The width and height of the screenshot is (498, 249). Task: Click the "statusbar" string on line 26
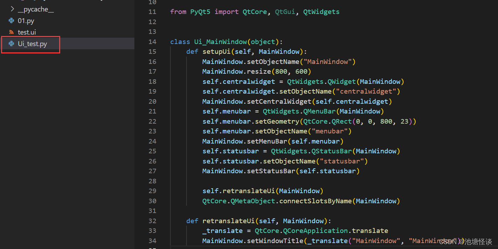(342, 161)
